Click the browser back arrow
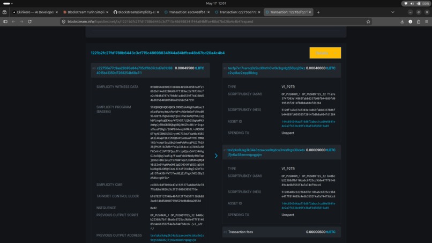Screen dimensions: 432x243 click(13, 21)
